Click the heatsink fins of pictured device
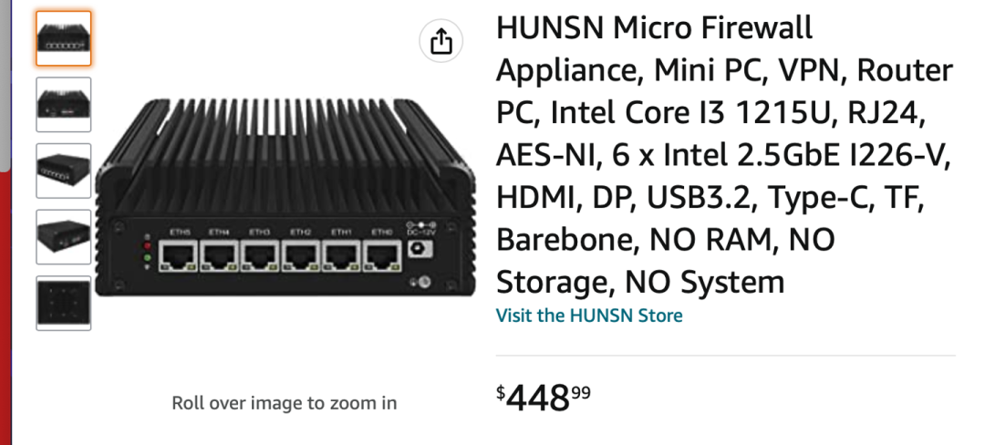985x445 pixels. [285, 157]
